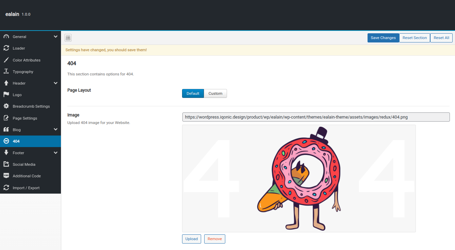Go to Color Attributes section
This screenshot has height=250, width=455.
30,60
